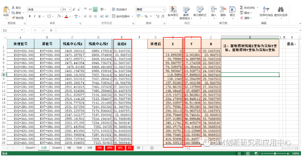Image resolution: width=303 pixels, height=157 pixels.
Task: Select the Format Painter brush icon
Action: (13, 18)
